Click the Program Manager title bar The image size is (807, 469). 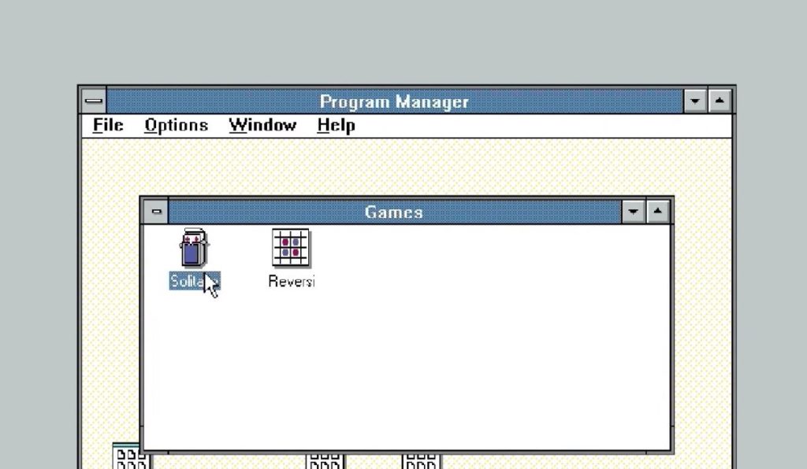click(x=394, y=101)
